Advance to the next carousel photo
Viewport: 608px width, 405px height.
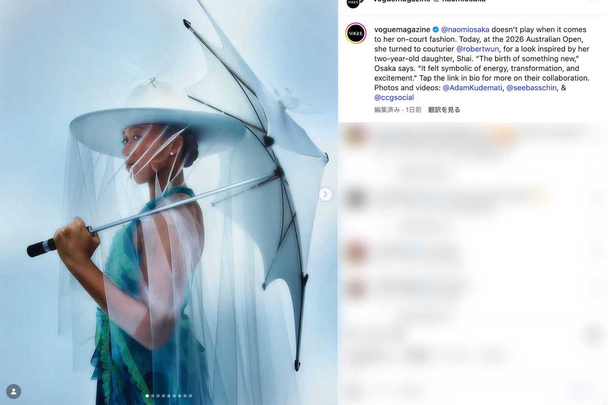point(326,195)
